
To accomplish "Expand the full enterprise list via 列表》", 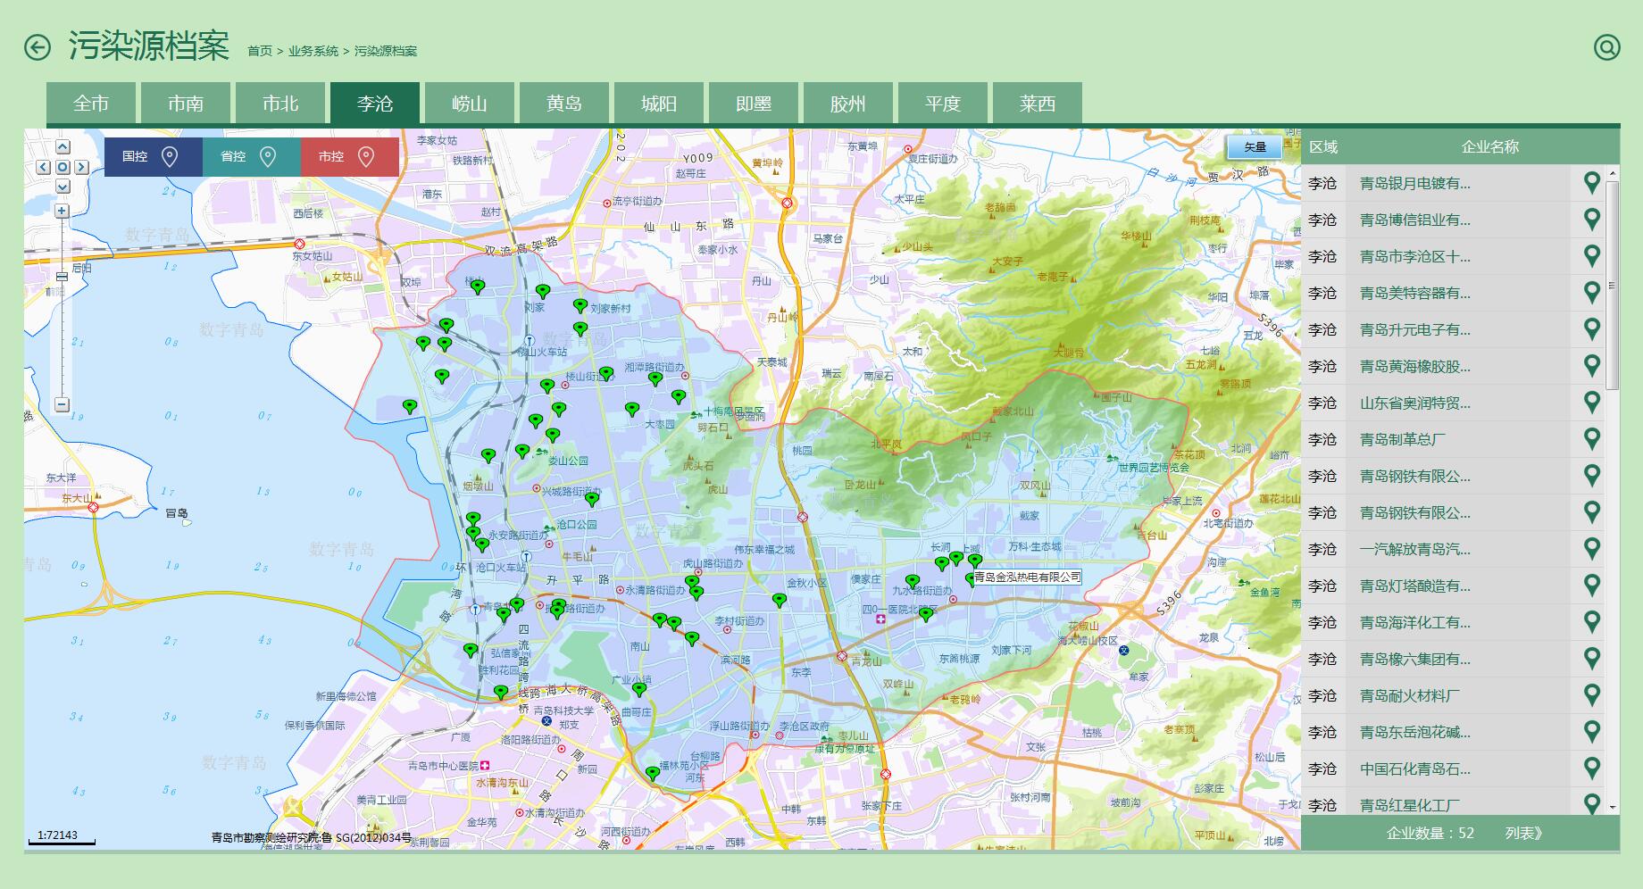I will (x=1523, y=833).
